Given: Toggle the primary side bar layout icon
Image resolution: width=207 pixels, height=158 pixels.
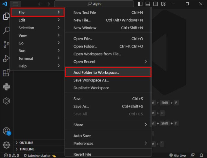Looking at the screenshot, I should pyautogui.click(x=140, y=4).
